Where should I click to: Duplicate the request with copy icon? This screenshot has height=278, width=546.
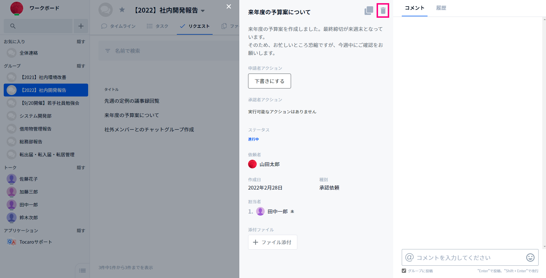(369, 11)
